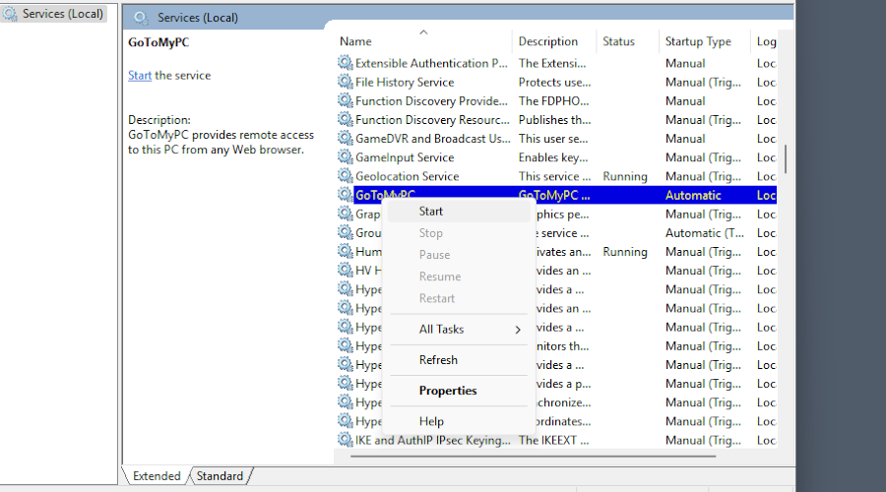Select Services (Local) node in the left tree

coord(55,14)
